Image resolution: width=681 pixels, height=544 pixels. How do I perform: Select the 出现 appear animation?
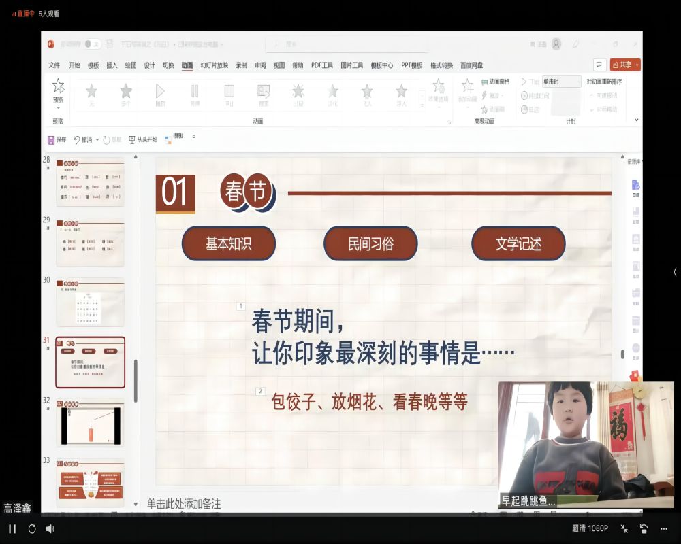(298, 94)
